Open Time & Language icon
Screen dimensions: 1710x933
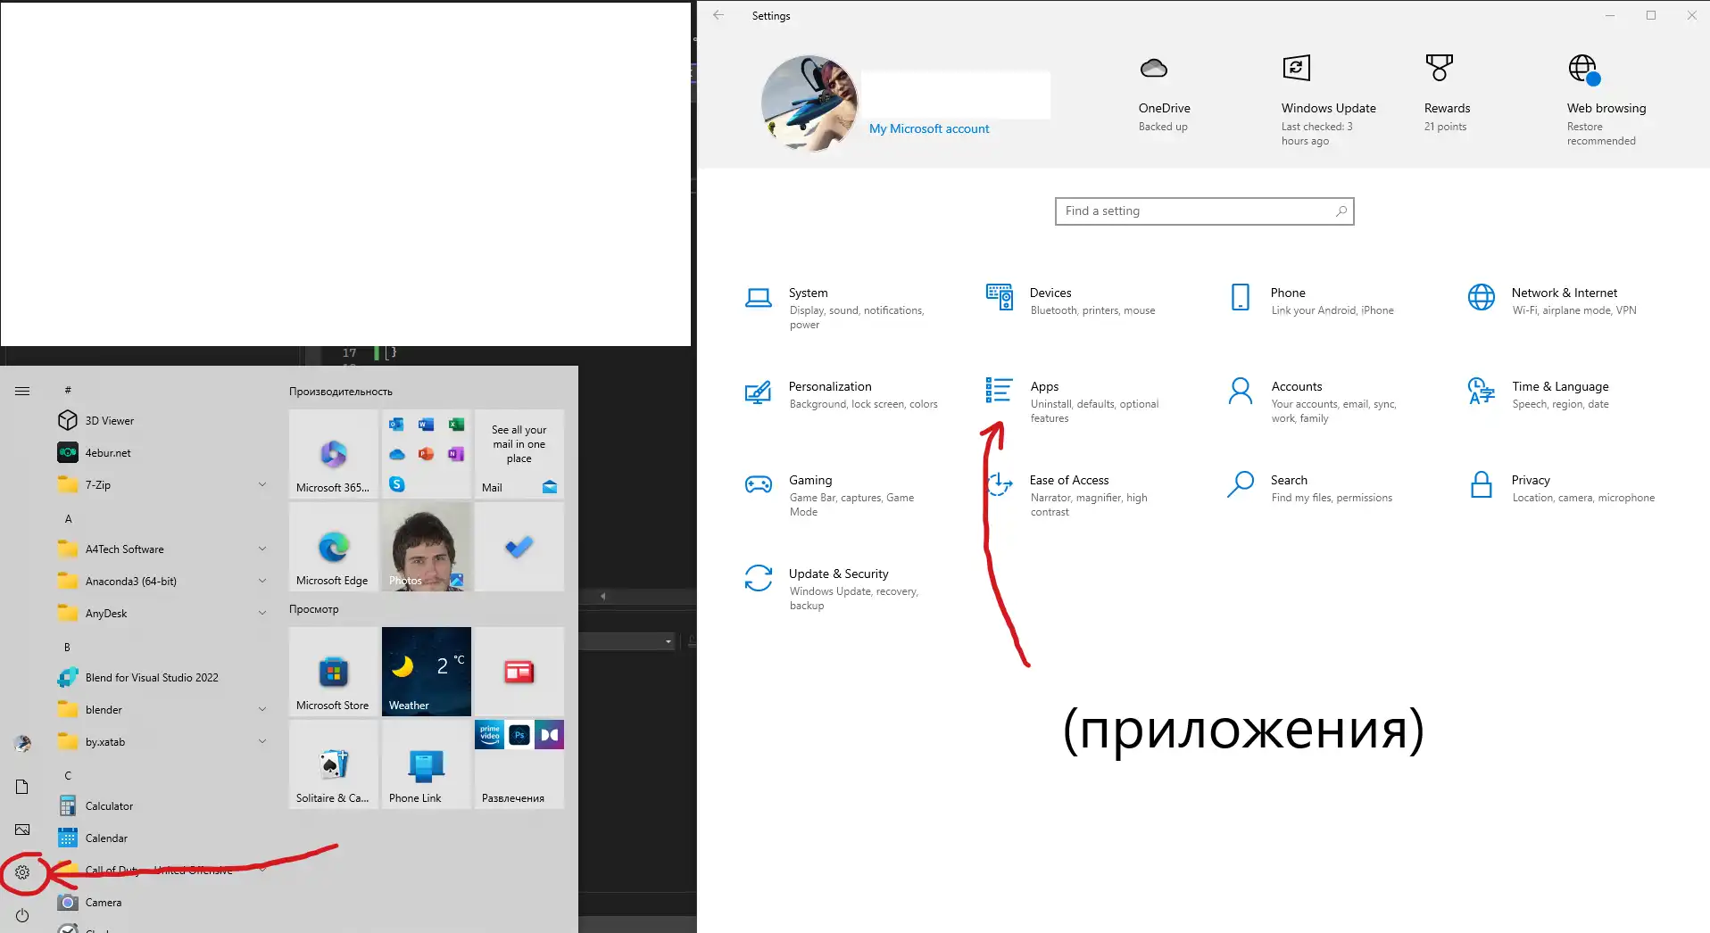tap(1481, 391)
